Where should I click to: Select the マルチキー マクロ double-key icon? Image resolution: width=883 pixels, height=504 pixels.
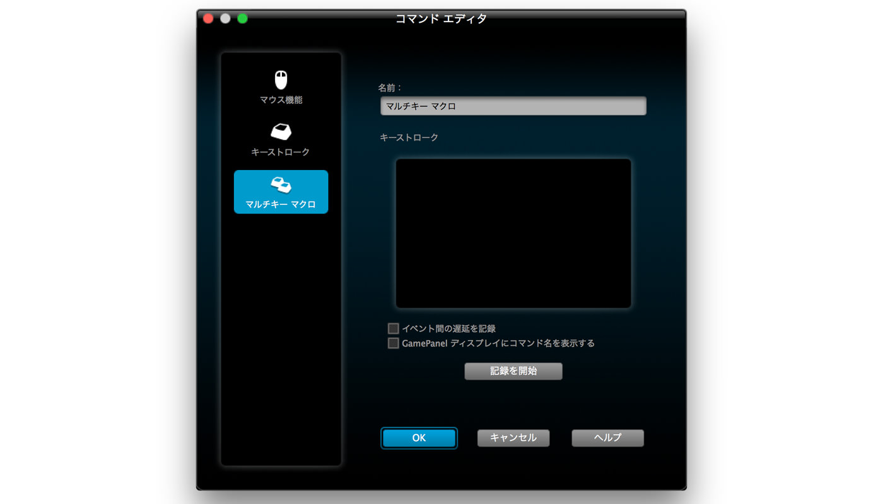(x=281, y=185)
